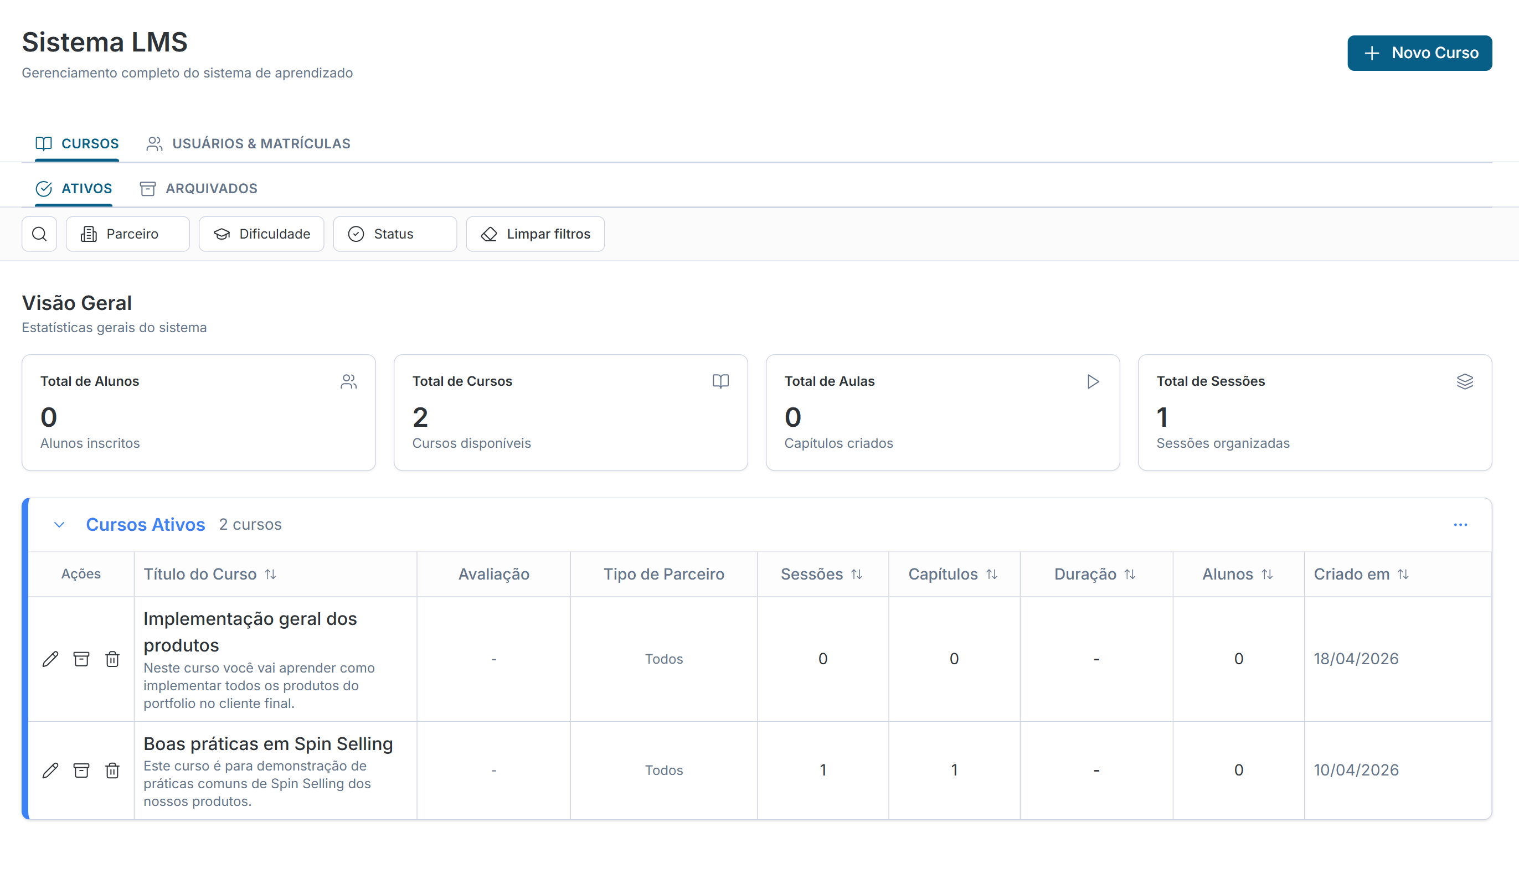This screenshot has width=1519, height=879.
Task: Open the Dificuldade filter dropdown
Action: click(261, 234)
